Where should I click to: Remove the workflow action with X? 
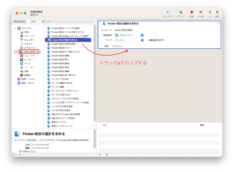tap(218, 24)
